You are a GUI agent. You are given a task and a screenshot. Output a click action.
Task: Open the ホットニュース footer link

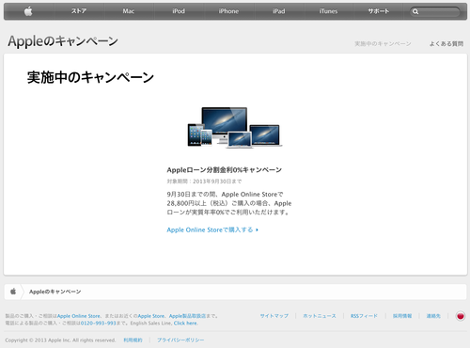click(320, 316)
